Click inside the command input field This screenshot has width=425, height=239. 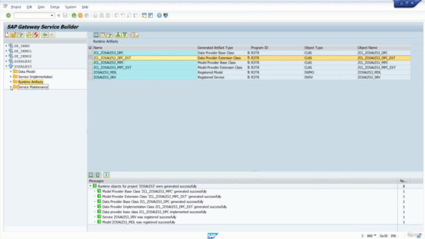pos(32,15)
